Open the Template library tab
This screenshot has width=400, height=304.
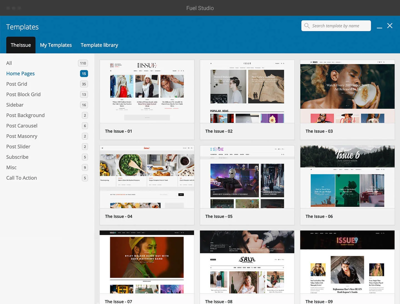pyautogui.click(x=99, y=45)
